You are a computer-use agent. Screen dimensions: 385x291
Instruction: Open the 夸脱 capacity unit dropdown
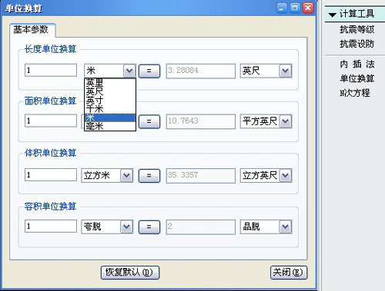tap(126, 227)
